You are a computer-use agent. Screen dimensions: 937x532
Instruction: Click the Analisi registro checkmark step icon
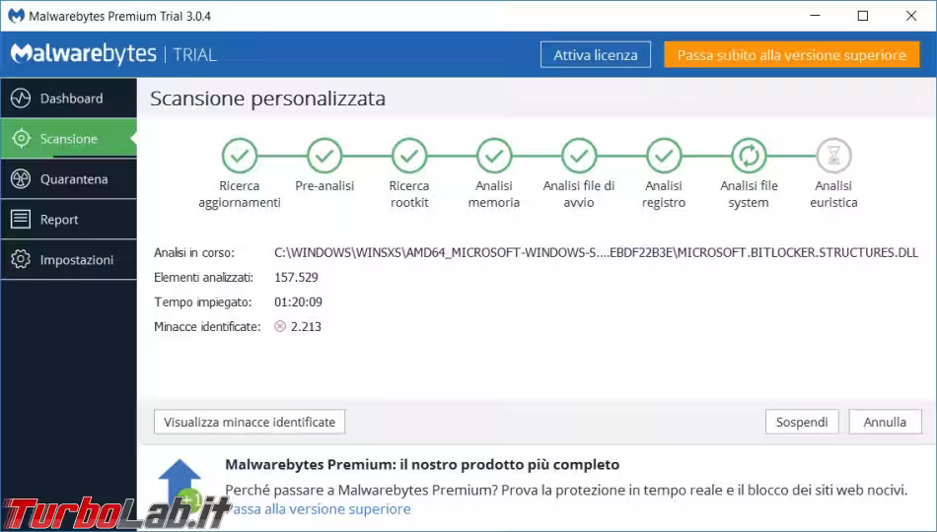[664, 156]
